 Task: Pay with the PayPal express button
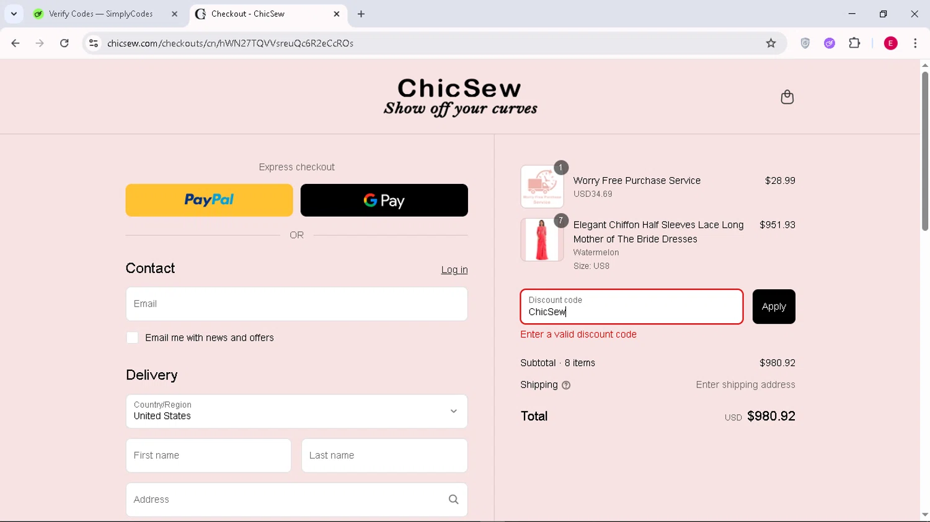click(210, 200)
